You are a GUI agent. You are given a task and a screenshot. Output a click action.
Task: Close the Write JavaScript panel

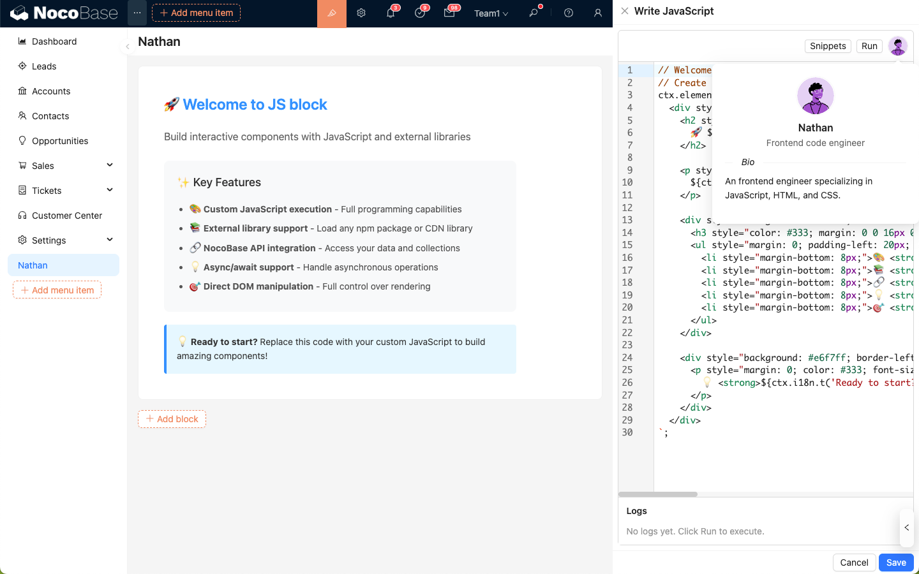[x=625, y=11]
